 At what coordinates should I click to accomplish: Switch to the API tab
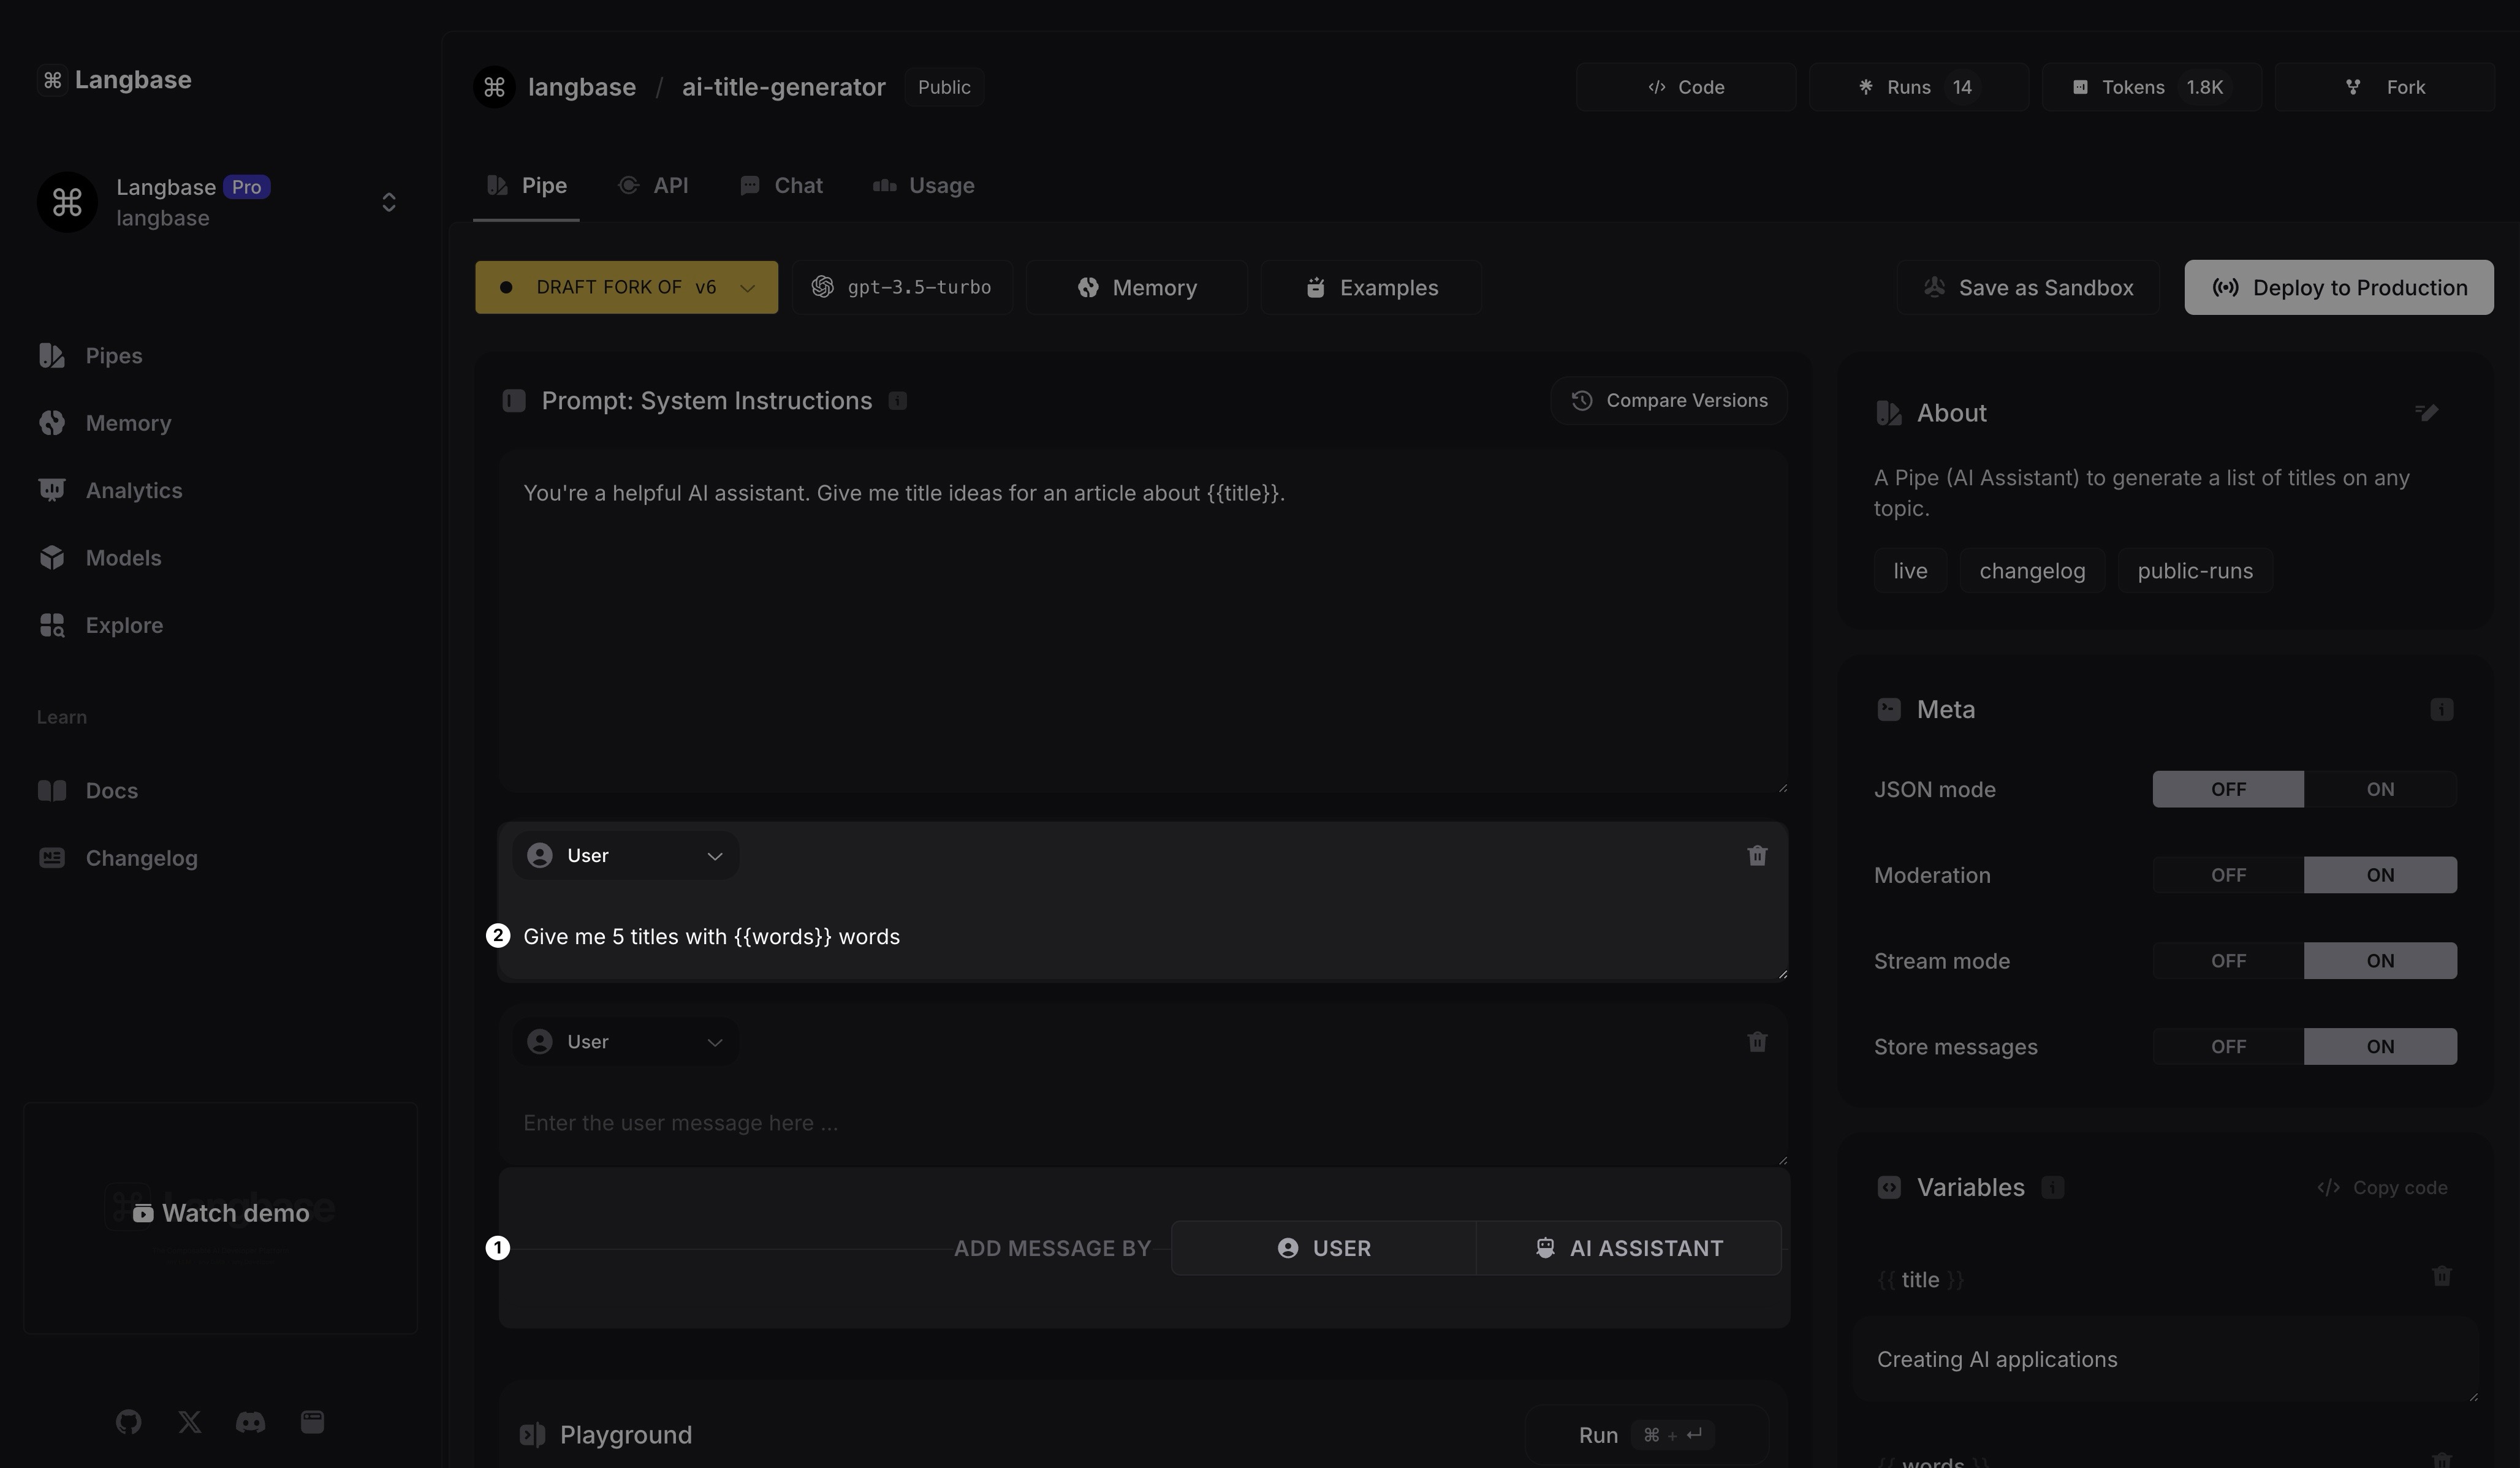pos(654,186)
